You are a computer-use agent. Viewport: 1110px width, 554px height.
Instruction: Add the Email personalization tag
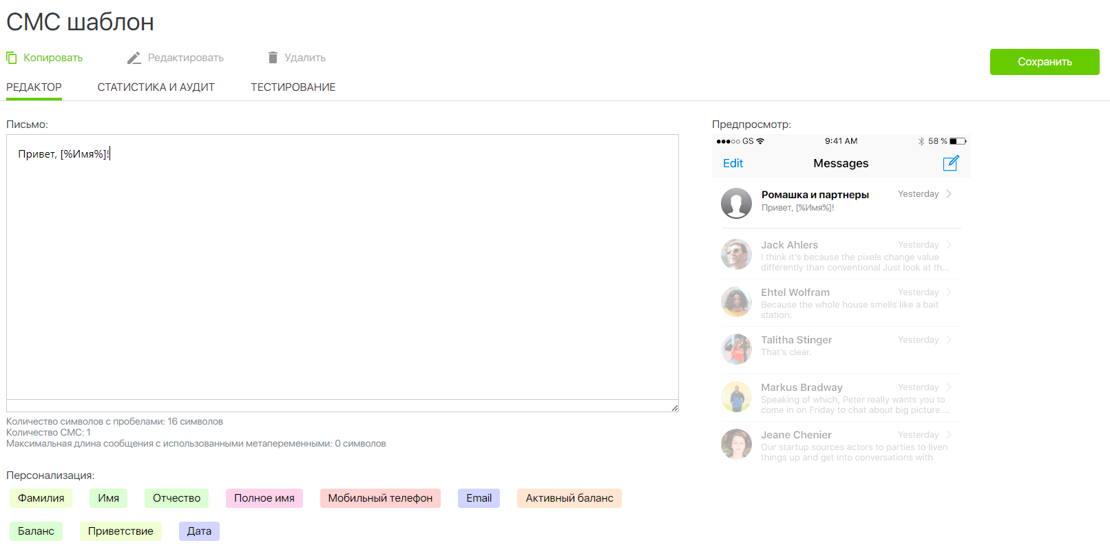[x=479, y=498]
